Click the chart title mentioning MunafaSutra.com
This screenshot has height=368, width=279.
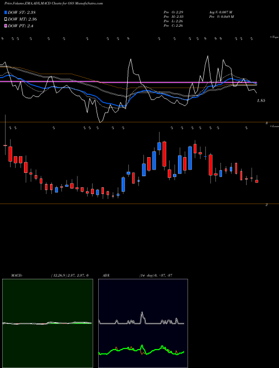pos(54,3)
